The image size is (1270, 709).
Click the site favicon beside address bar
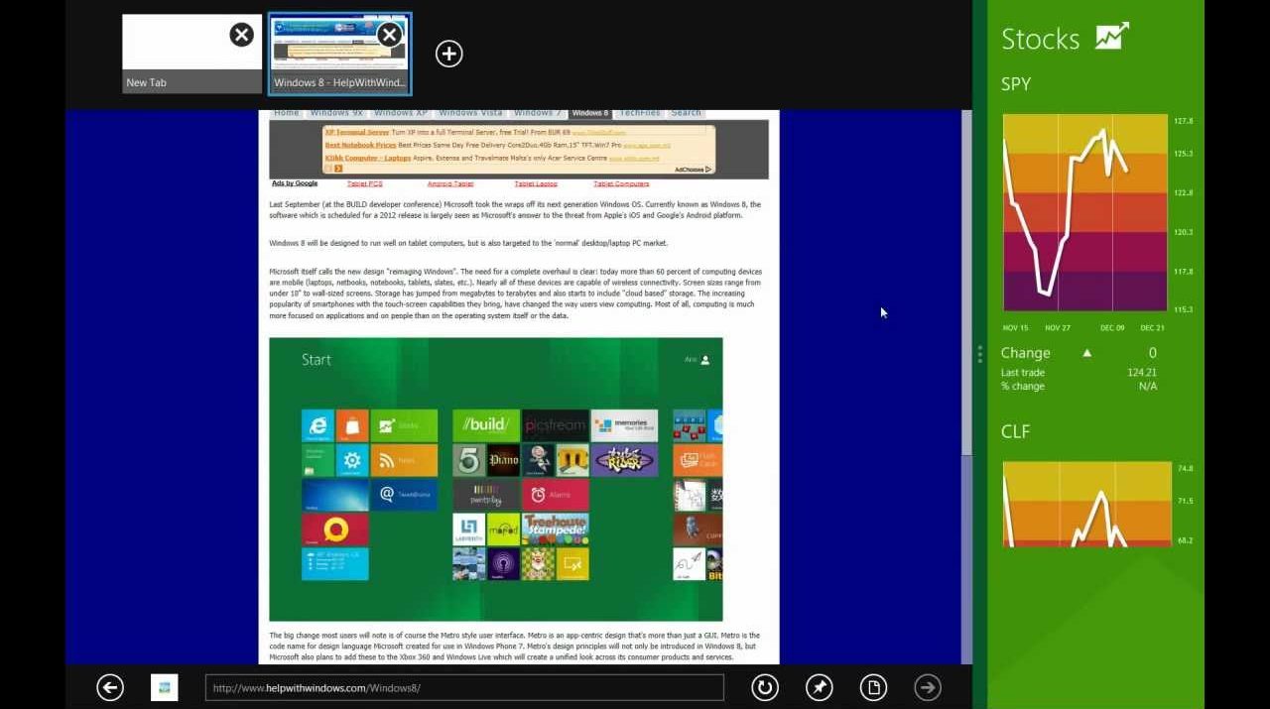pyautogui.click(x=164, y=687)
